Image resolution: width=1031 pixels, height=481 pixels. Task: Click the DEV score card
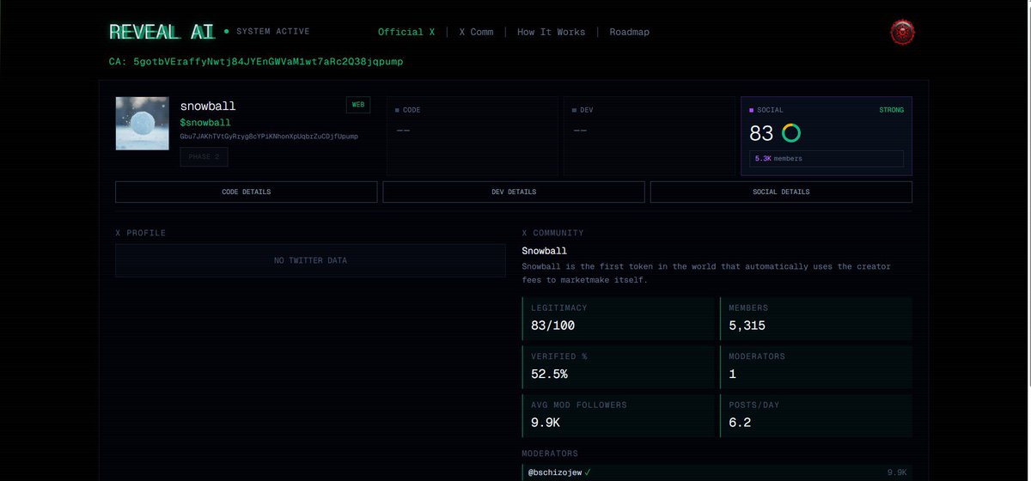pyautogui.click(x=650, y=136)
